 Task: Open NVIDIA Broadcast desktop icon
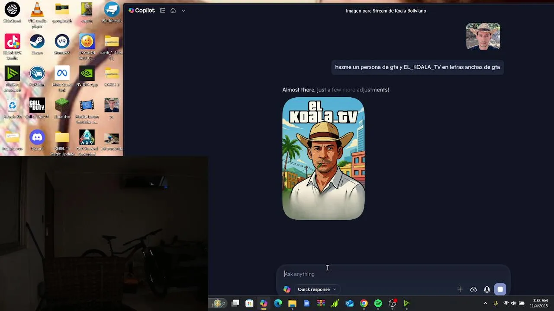12,79
